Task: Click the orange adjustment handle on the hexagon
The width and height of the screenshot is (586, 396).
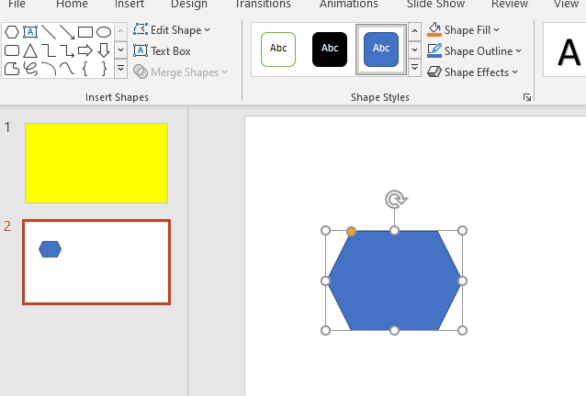Action: click(x=352, y=231)
